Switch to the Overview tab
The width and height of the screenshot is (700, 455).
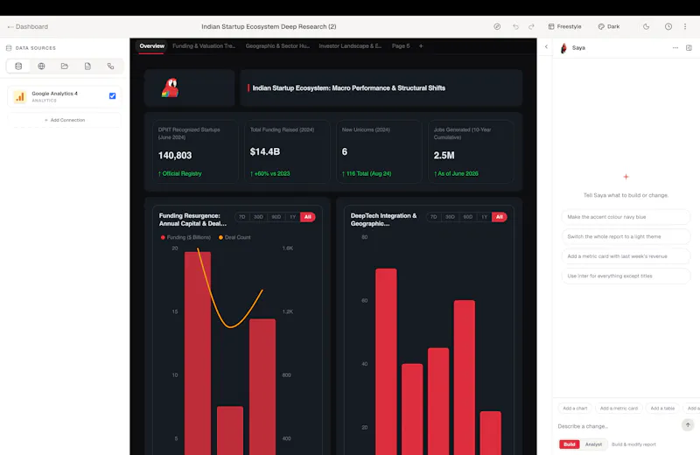[x=151, y=46]
